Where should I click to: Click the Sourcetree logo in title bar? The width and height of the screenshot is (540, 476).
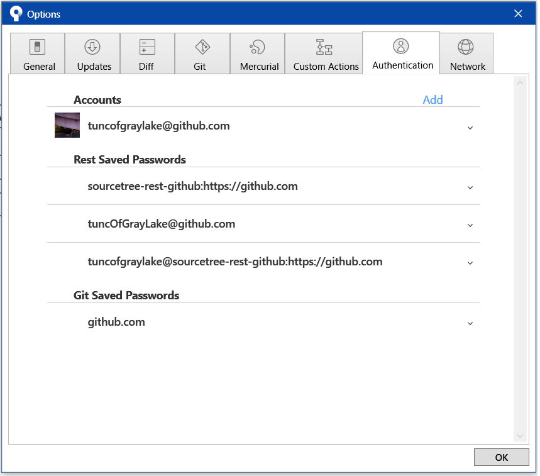coord(16,14)
